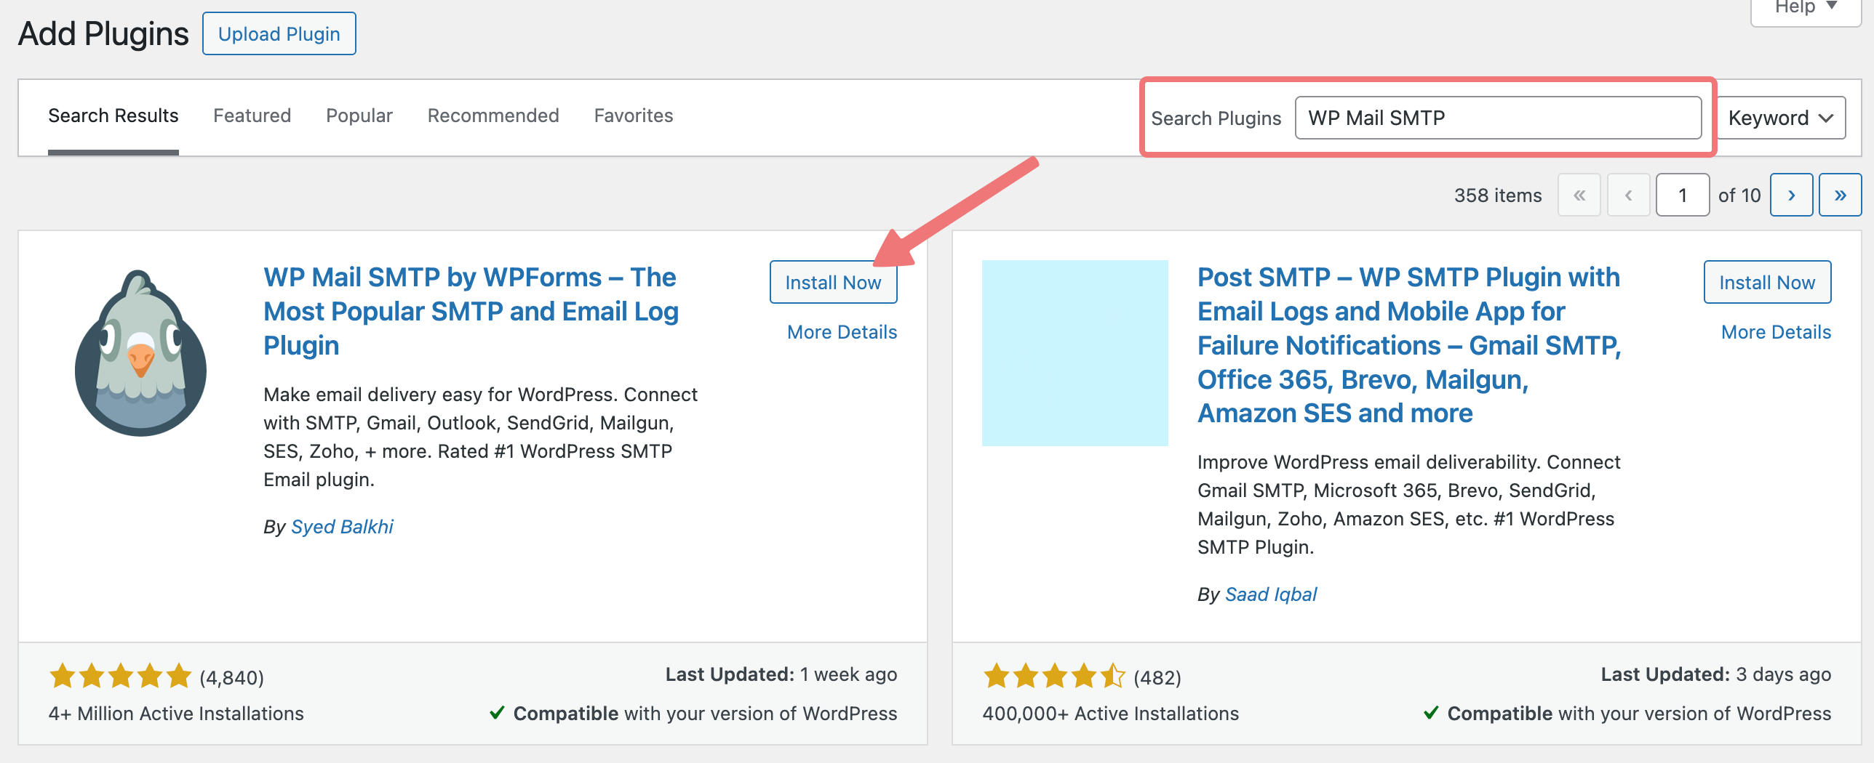The width and height of the screenshot is (1874, 763).
Task: Open the Help dropdown tab
Action: point(1806,9)
